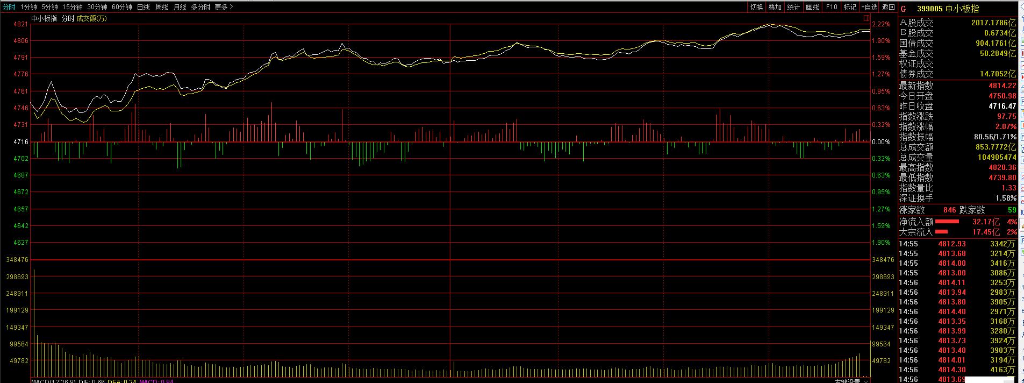1024x383 pixels.
Task: Switch to the 15分钟 chart tab
Action: 72,7
